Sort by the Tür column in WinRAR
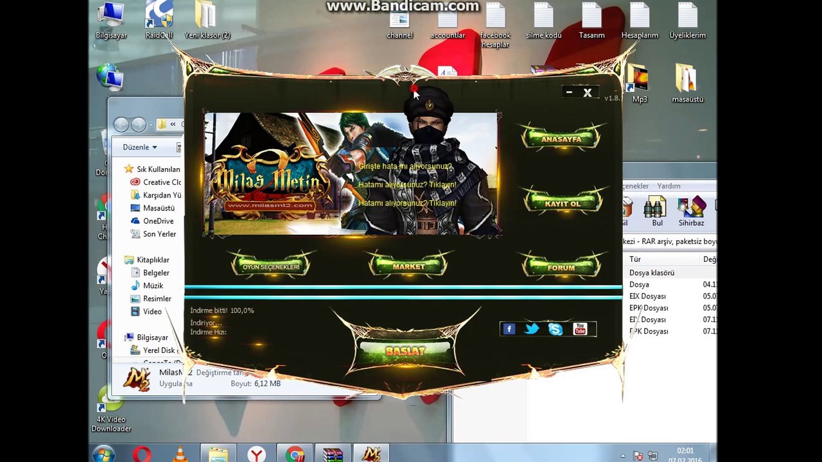This screenshot has width=822, height=462. pos(661,259)
